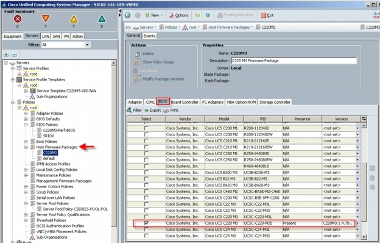Open the Storage Controller tab
Image resolution: width=380 pixels, height=243 pixels.
click(275, 102)
